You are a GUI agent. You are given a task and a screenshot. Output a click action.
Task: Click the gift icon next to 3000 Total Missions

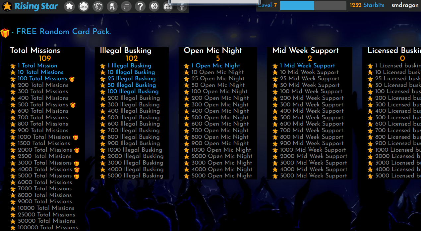pyautogui.click(x=77, y=163)
